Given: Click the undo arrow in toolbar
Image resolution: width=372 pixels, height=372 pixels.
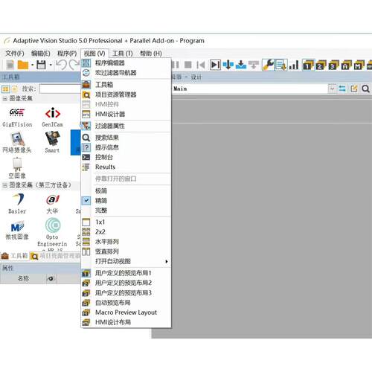Looking at the screenshot, I should coord(61,65).
